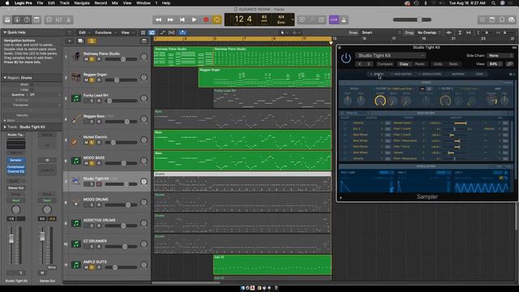Open the Window menu
519x292 pixels.
point(144,3)
